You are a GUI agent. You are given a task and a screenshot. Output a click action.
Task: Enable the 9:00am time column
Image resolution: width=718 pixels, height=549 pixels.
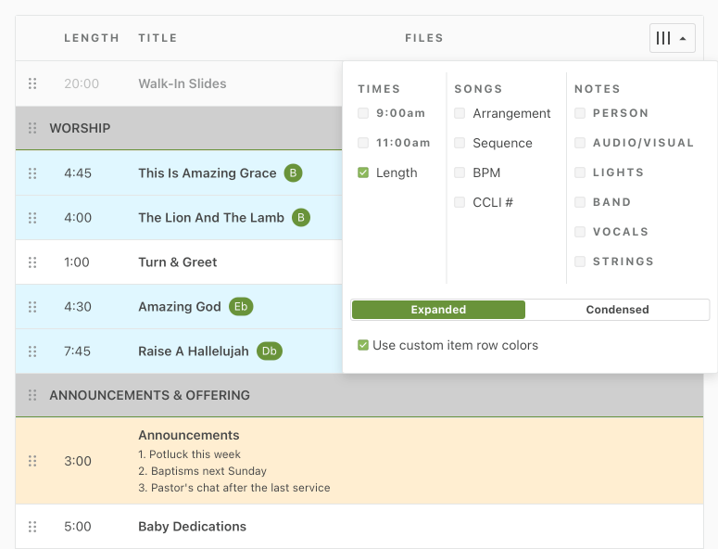[x=363, y=113]
